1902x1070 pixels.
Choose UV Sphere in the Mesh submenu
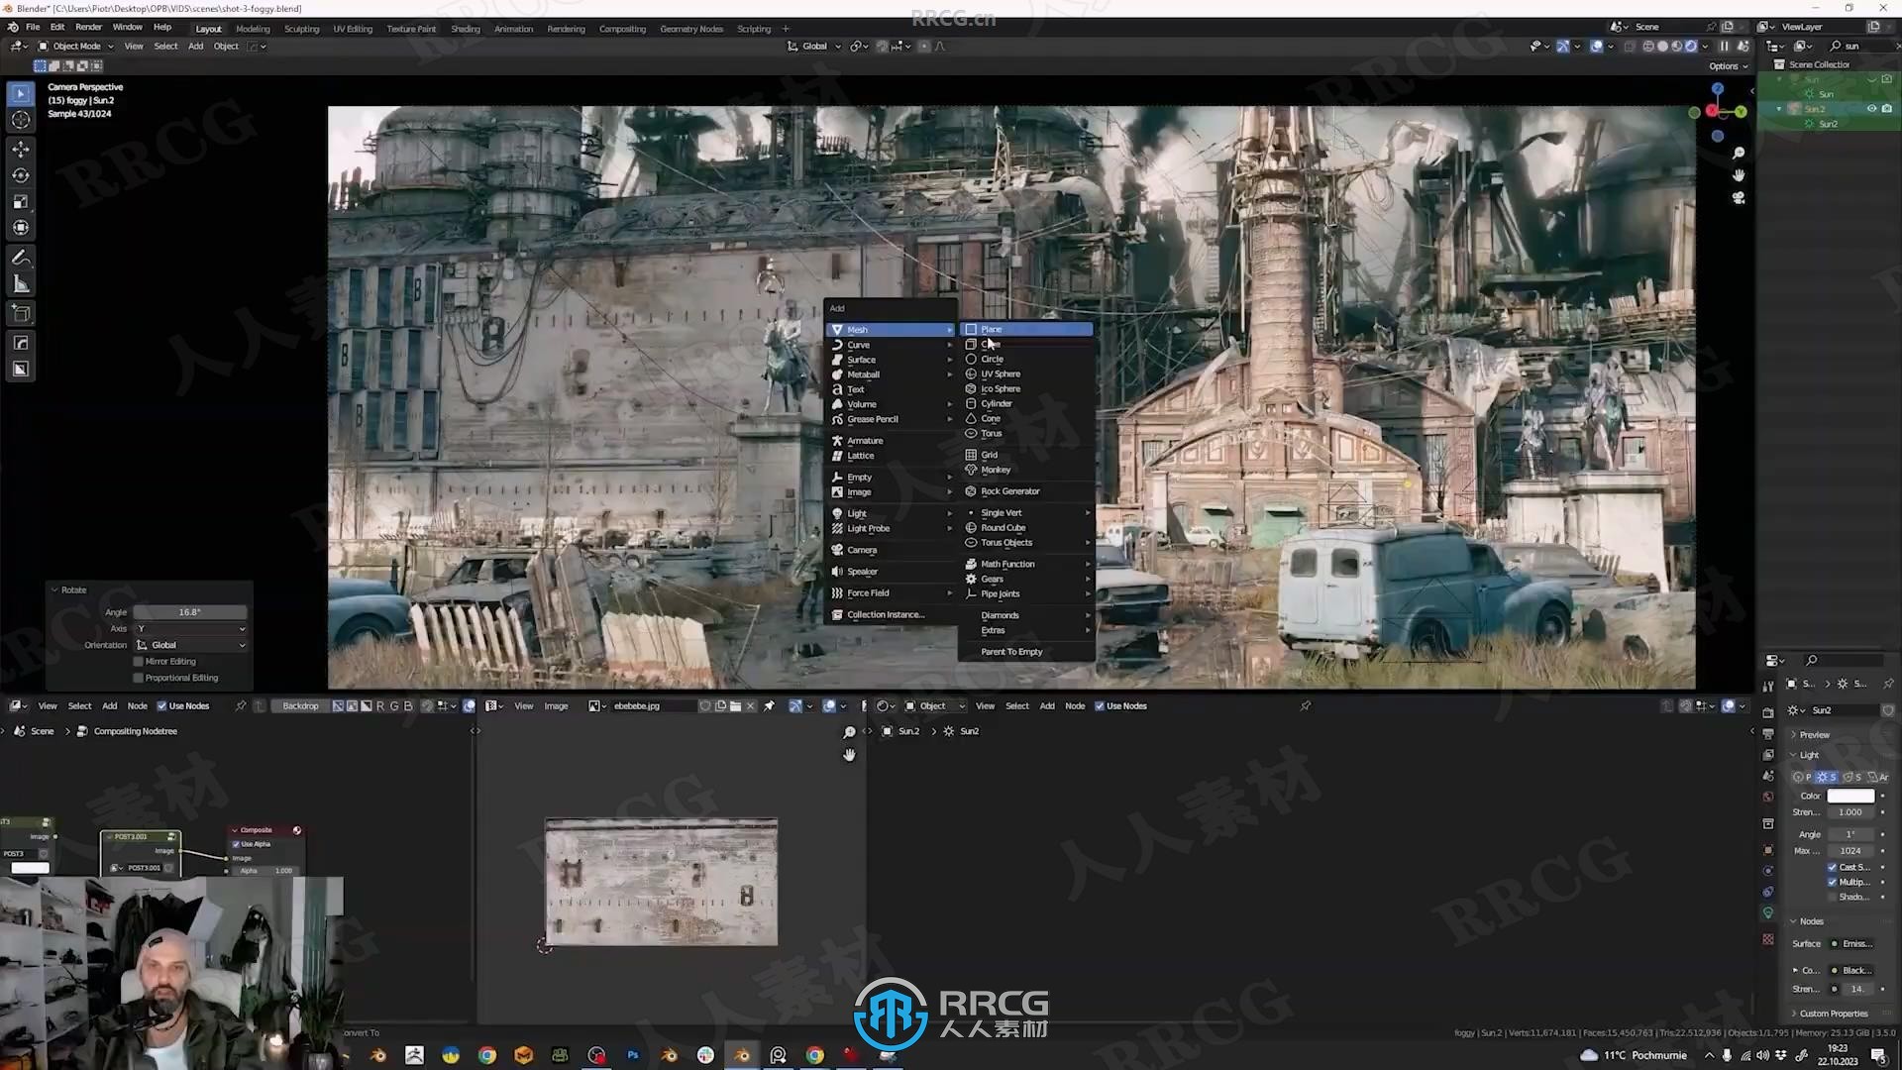tap(1027, 374)
